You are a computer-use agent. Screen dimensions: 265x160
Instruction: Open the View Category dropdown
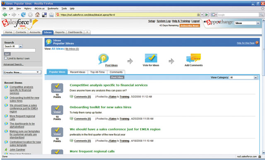point(243,77)
